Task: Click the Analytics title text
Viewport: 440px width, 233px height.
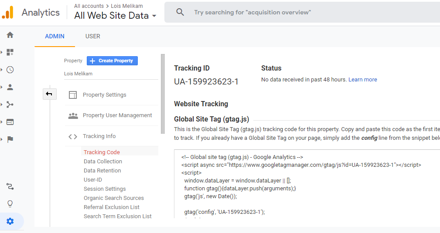Action: 41,13
